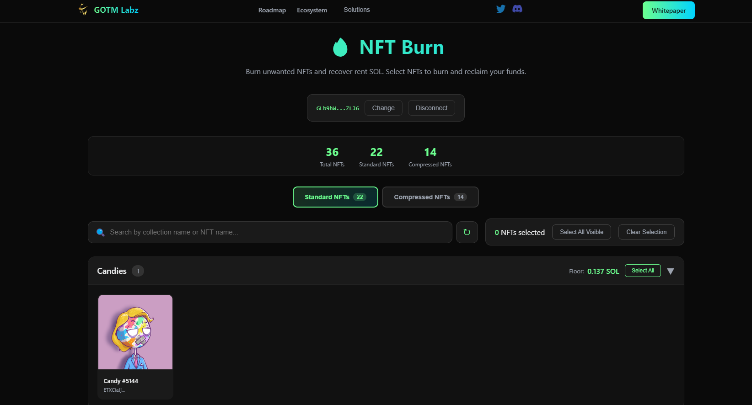Open the Ecosystem menu item
Image resolution: width=752 pixels, height=405 pixels.
click(312, 10)
